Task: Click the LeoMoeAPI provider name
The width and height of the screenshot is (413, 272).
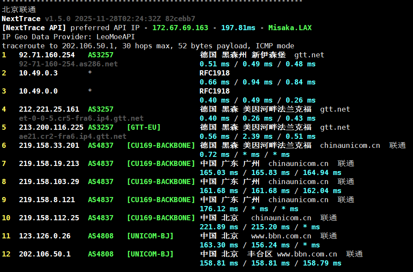Action: click(x=116, y=37)
